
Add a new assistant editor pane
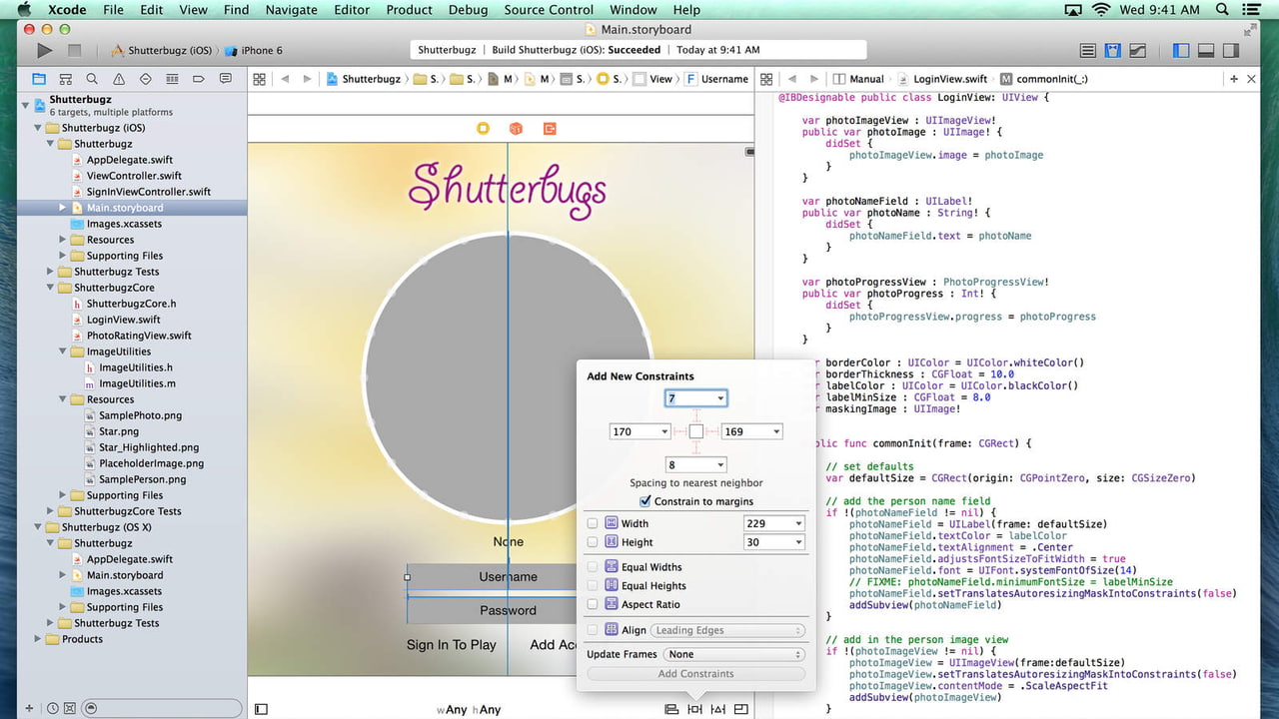pos(1235,79)
